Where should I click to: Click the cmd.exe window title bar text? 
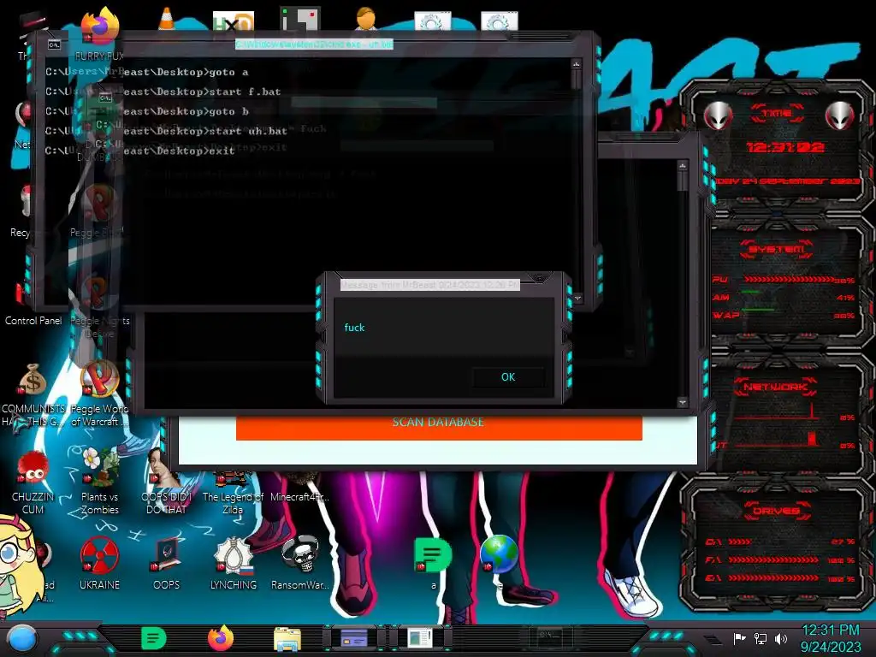click(x=314, y=44)
